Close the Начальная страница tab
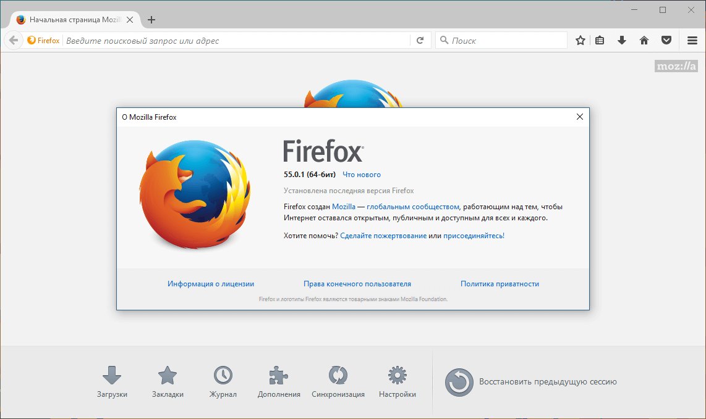 pyautogui.click(x=130, y=20)
